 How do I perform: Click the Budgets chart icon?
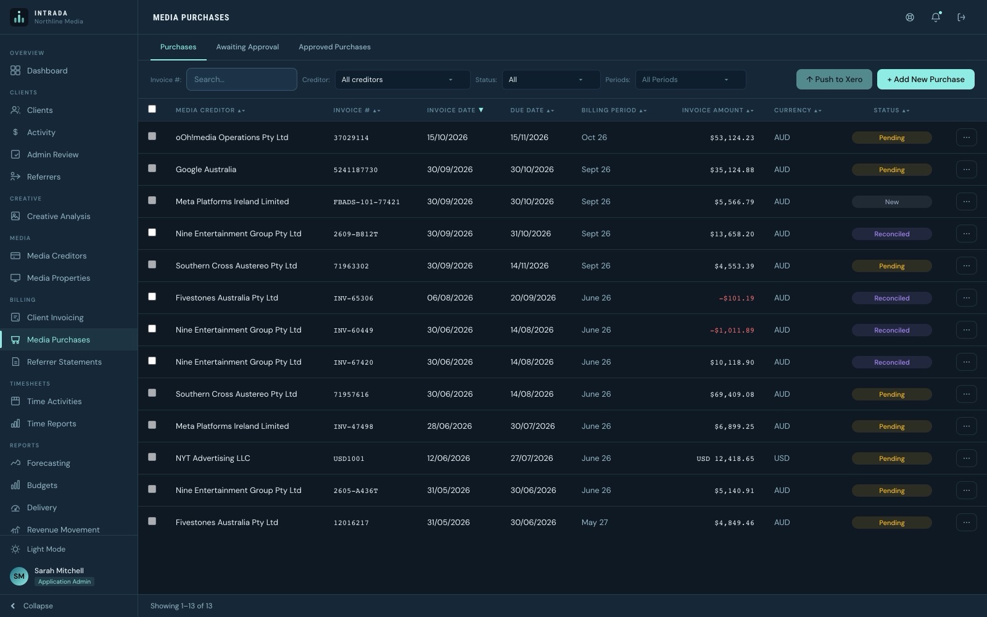(x=15, y=485)
